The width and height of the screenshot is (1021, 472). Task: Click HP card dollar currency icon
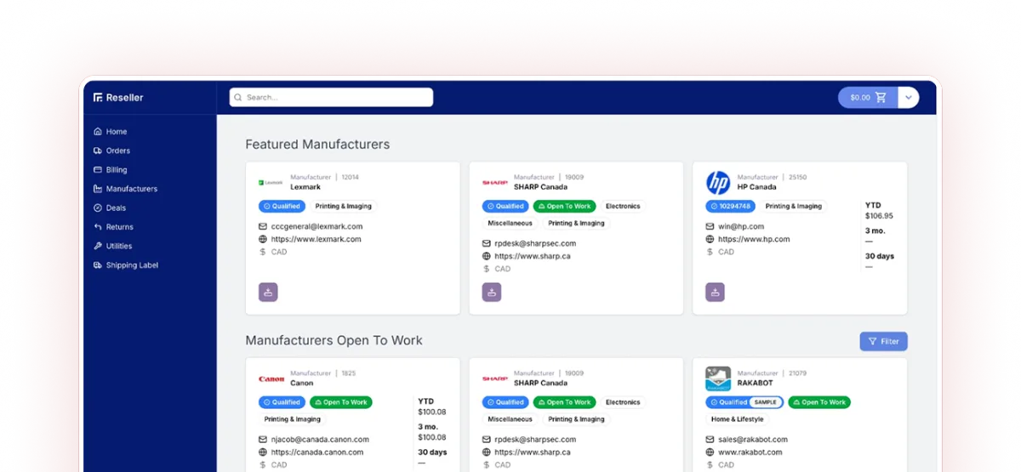pos(710,252)
